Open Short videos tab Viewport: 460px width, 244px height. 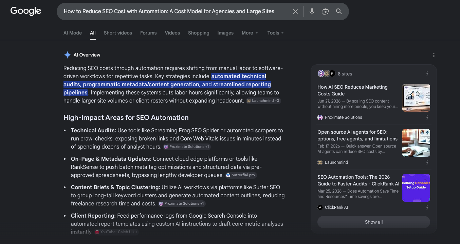[x=118, y=33]
